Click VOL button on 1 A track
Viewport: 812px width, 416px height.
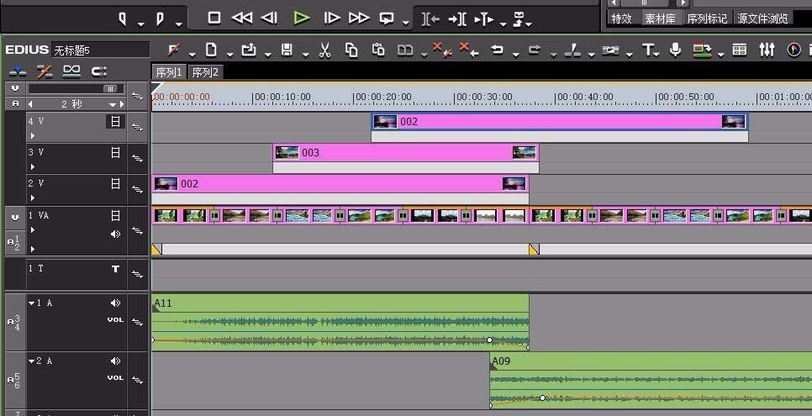pyautogui.click(x=115, y=320)
